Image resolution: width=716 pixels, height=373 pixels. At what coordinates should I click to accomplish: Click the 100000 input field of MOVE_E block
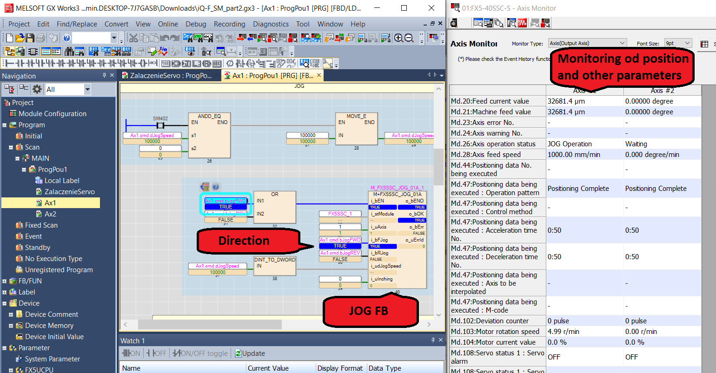coord(307,135)
